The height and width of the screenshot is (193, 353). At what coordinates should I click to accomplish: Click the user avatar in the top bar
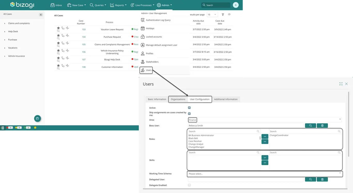pyautogui.click(x=236, y=5)
